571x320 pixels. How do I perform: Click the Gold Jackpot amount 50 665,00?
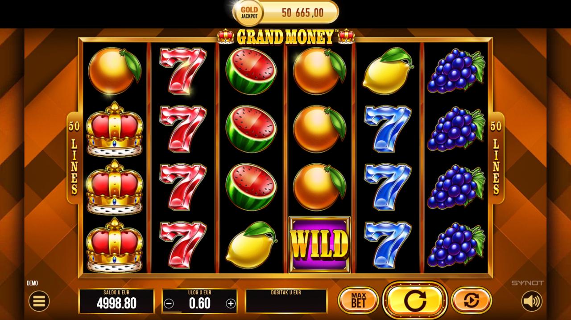pos(302,12)
